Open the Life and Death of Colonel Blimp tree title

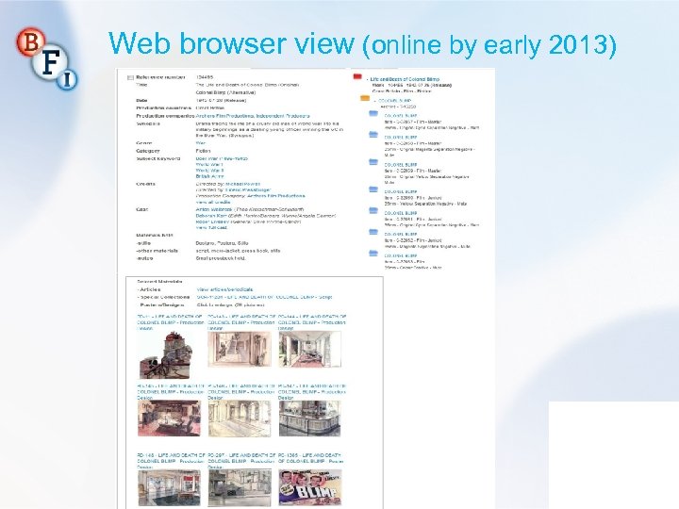tap(405, 79)
